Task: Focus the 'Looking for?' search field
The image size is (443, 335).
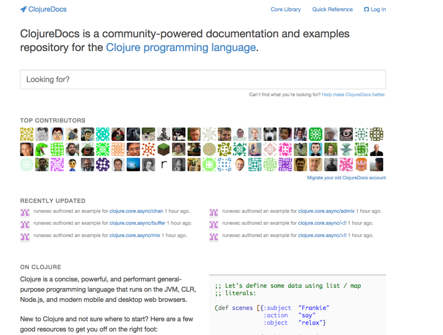Action: 203,79
